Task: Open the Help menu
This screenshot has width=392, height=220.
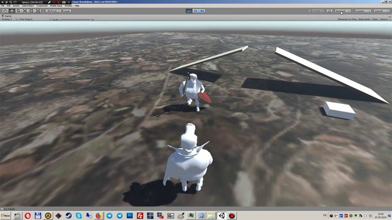Action: tap(77, 5)
